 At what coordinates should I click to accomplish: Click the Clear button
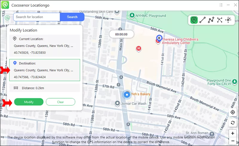(60, 102)
